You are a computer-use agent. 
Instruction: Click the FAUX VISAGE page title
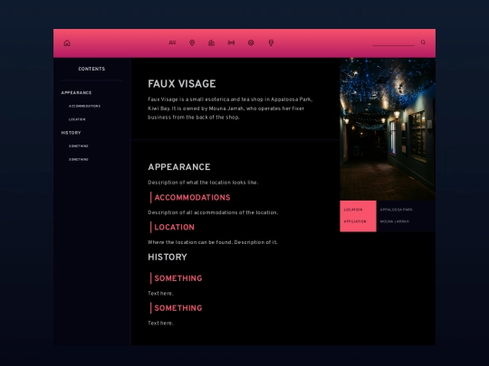tap(182, 84)
